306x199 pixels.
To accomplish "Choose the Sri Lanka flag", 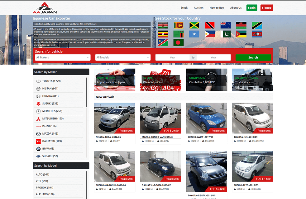I will pos(179,25).
